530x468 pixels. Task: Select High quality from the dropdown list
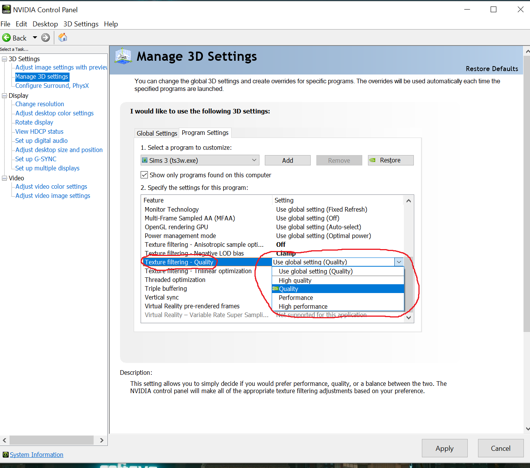[338, 280]
